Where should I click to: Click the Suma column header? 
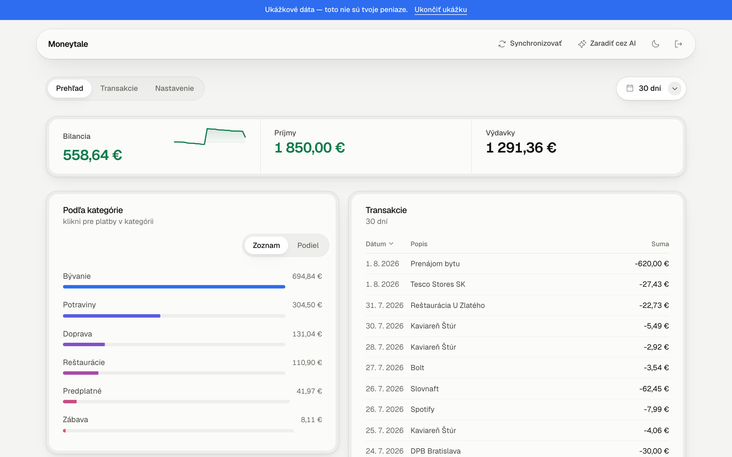point(660,244)
